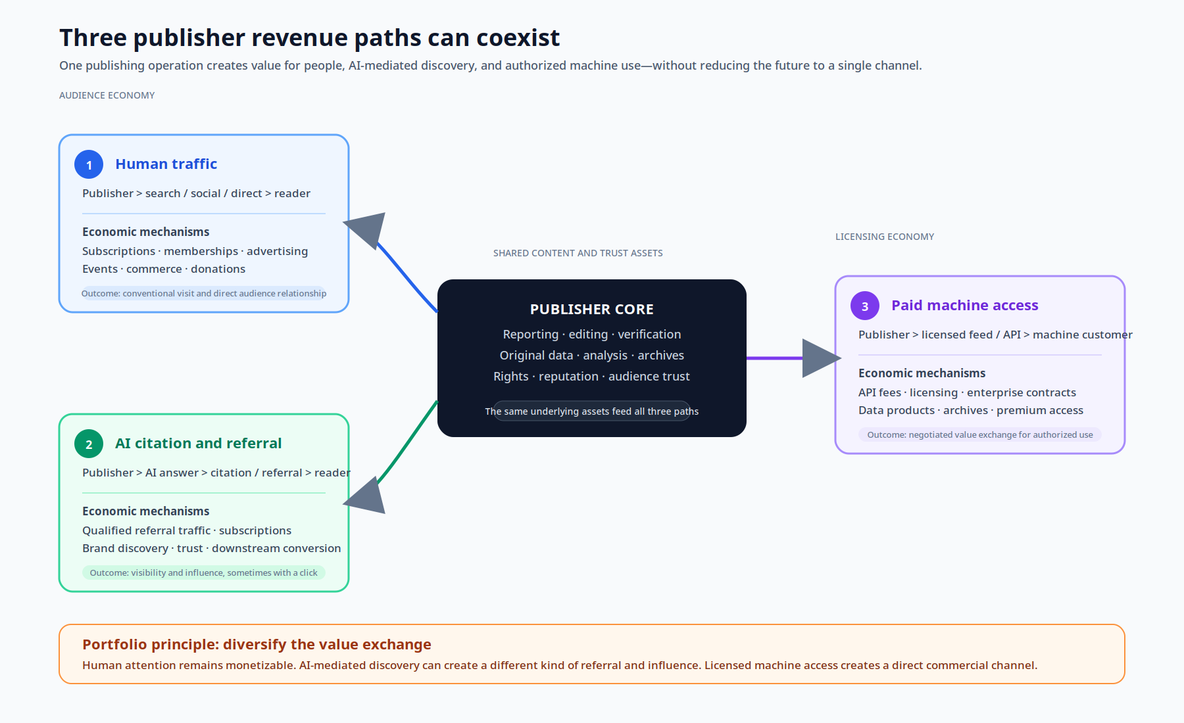Click "Original data · analysis · archives" line
This screenshot has width=1184, height=723.
(592, 356)
